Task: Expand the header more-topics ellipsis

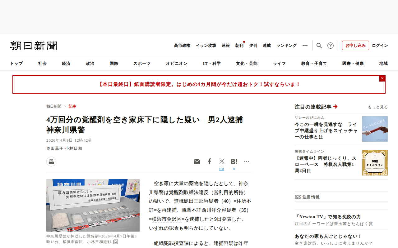Action: pyautogui.click(x=305, y=46)
